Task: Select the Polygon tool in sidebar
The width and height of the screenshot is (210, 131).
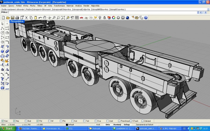Action: click(x=2, y=42)
